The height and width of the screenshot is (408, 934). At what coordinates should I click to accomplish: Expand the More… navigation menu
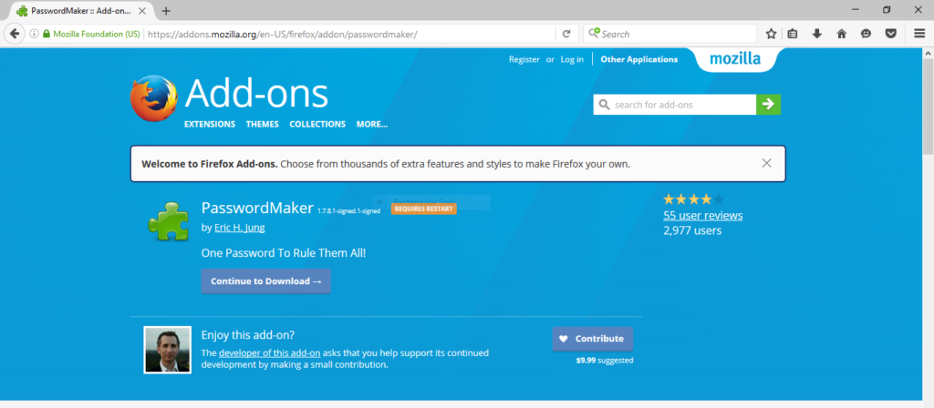pos(371,124)
